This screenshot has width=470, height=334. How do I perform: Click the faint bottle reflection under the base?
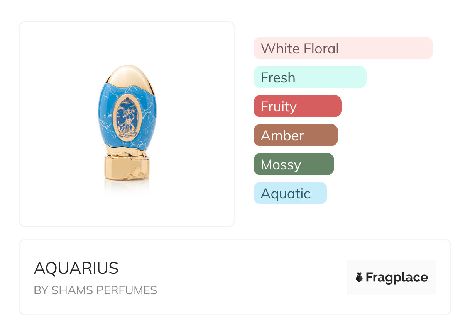127,187
